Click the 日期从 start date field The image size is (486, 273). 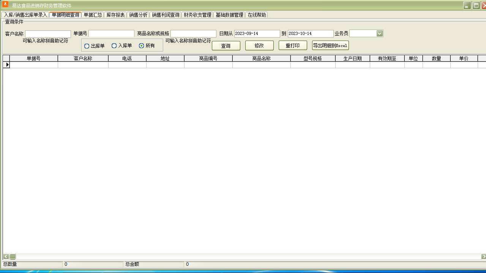coord(257,34)
